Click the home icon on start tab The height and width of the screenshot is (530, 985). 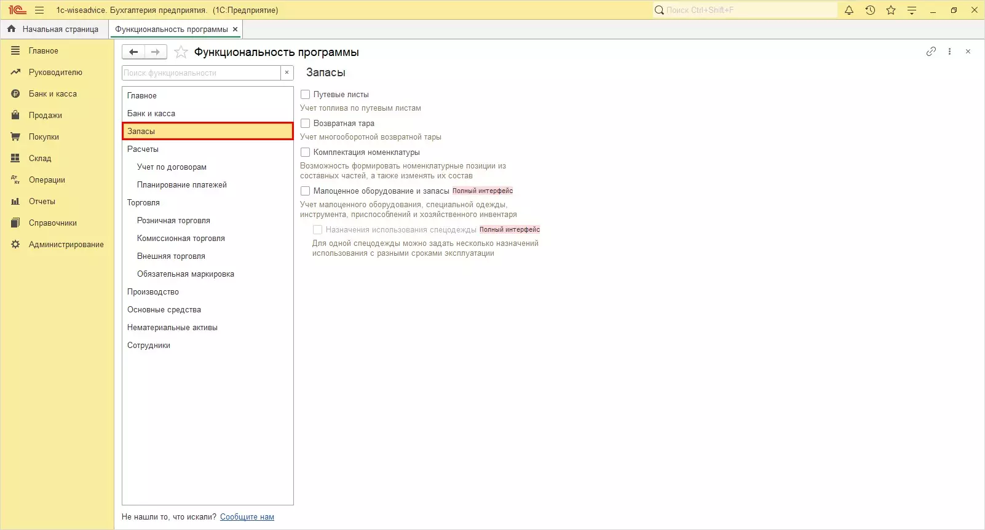pyautogui.click(x=12, y=29)
